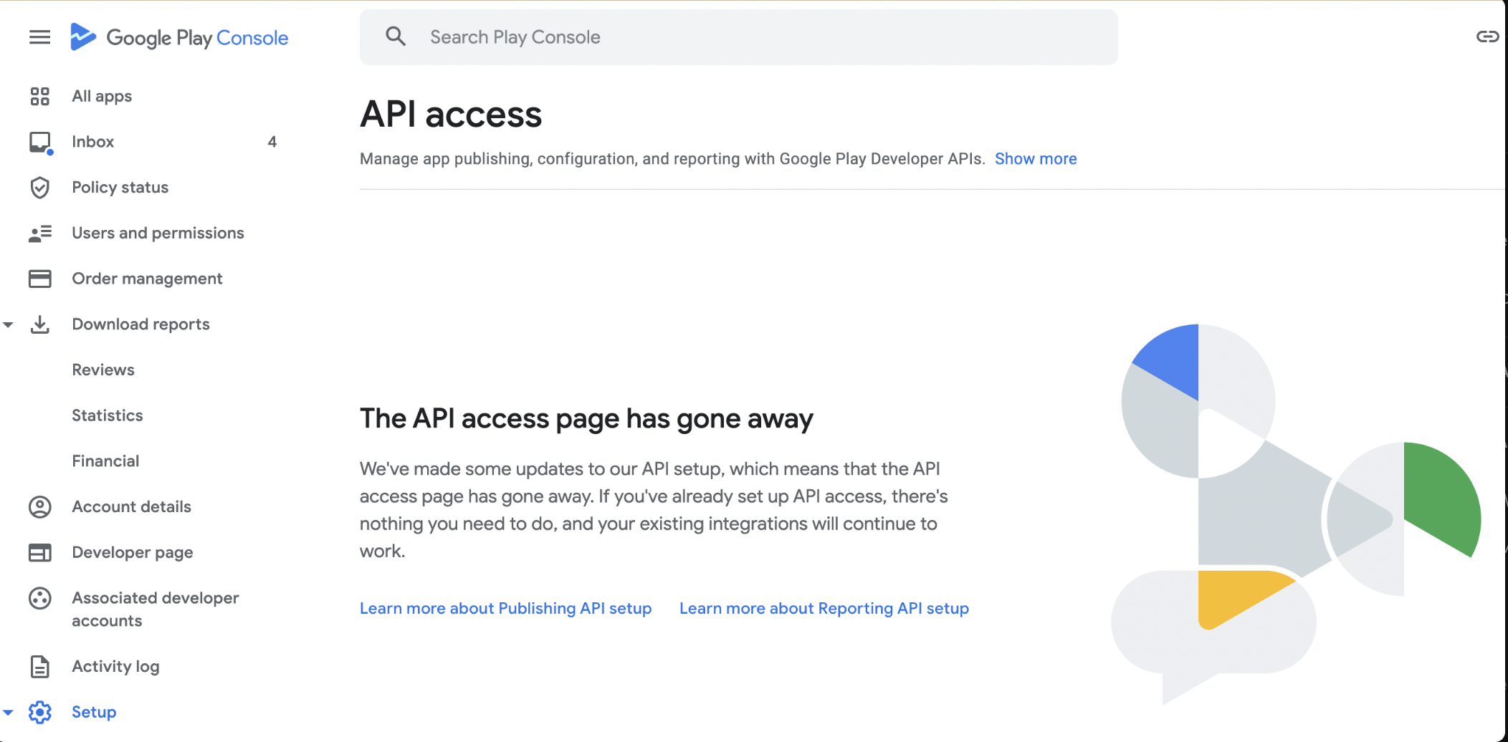Viewport: 1508px width, 742px height.
Task: Focus the Search Play Console field
Action: 738,37
